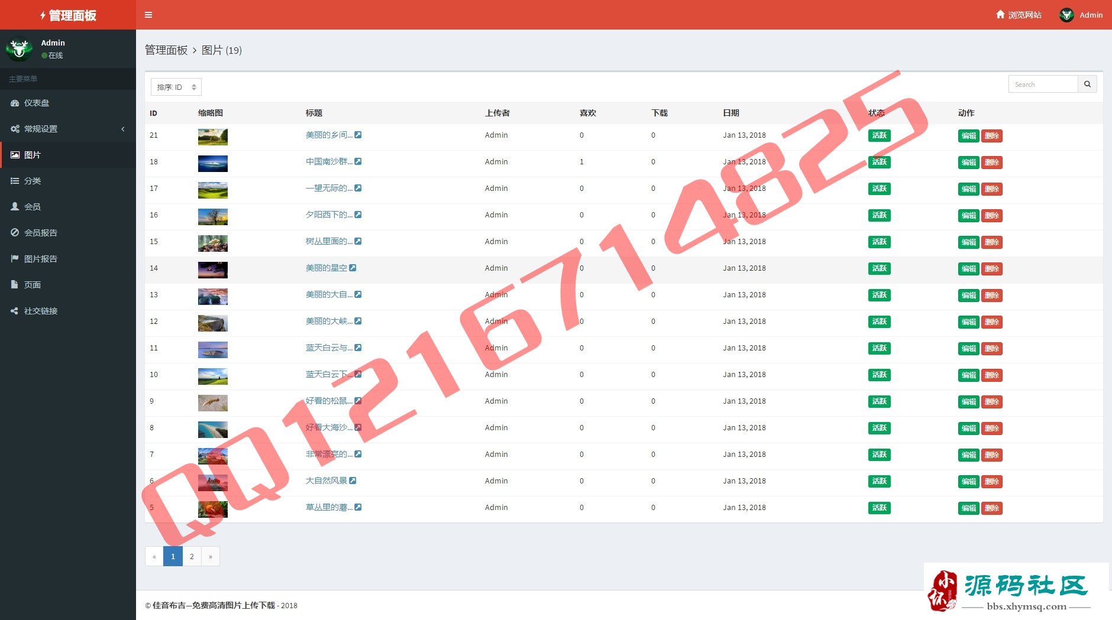Viewport: 1112px width, 620px height.
Task: Click the home icon beside 浏览网站
Action: (1000, 14)
